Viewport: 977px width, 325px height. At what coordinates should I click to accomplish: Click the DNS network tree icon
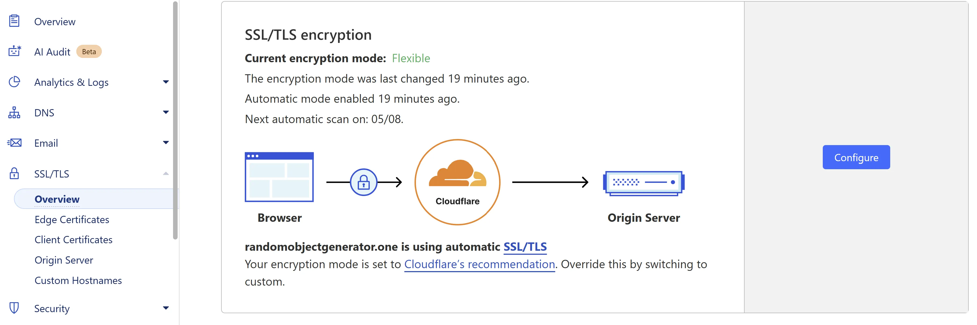tap(15, 112)
